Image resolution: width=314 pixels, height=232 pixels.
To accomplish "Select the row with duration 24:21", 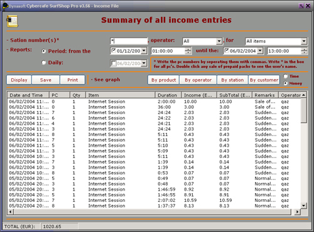I will click(154, 124).
